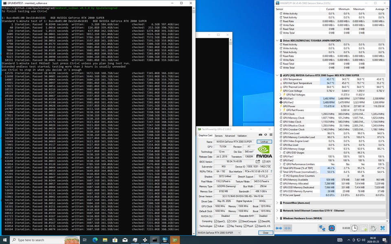
Task: Open File Explorer from taskbar
Action: click(105, 240)
